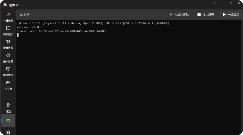Open 模型管理 model management page

coord(8,71)
